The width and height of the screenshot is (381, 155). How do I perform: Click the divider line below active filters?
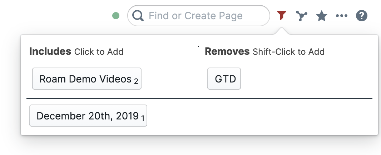point(199,98)
